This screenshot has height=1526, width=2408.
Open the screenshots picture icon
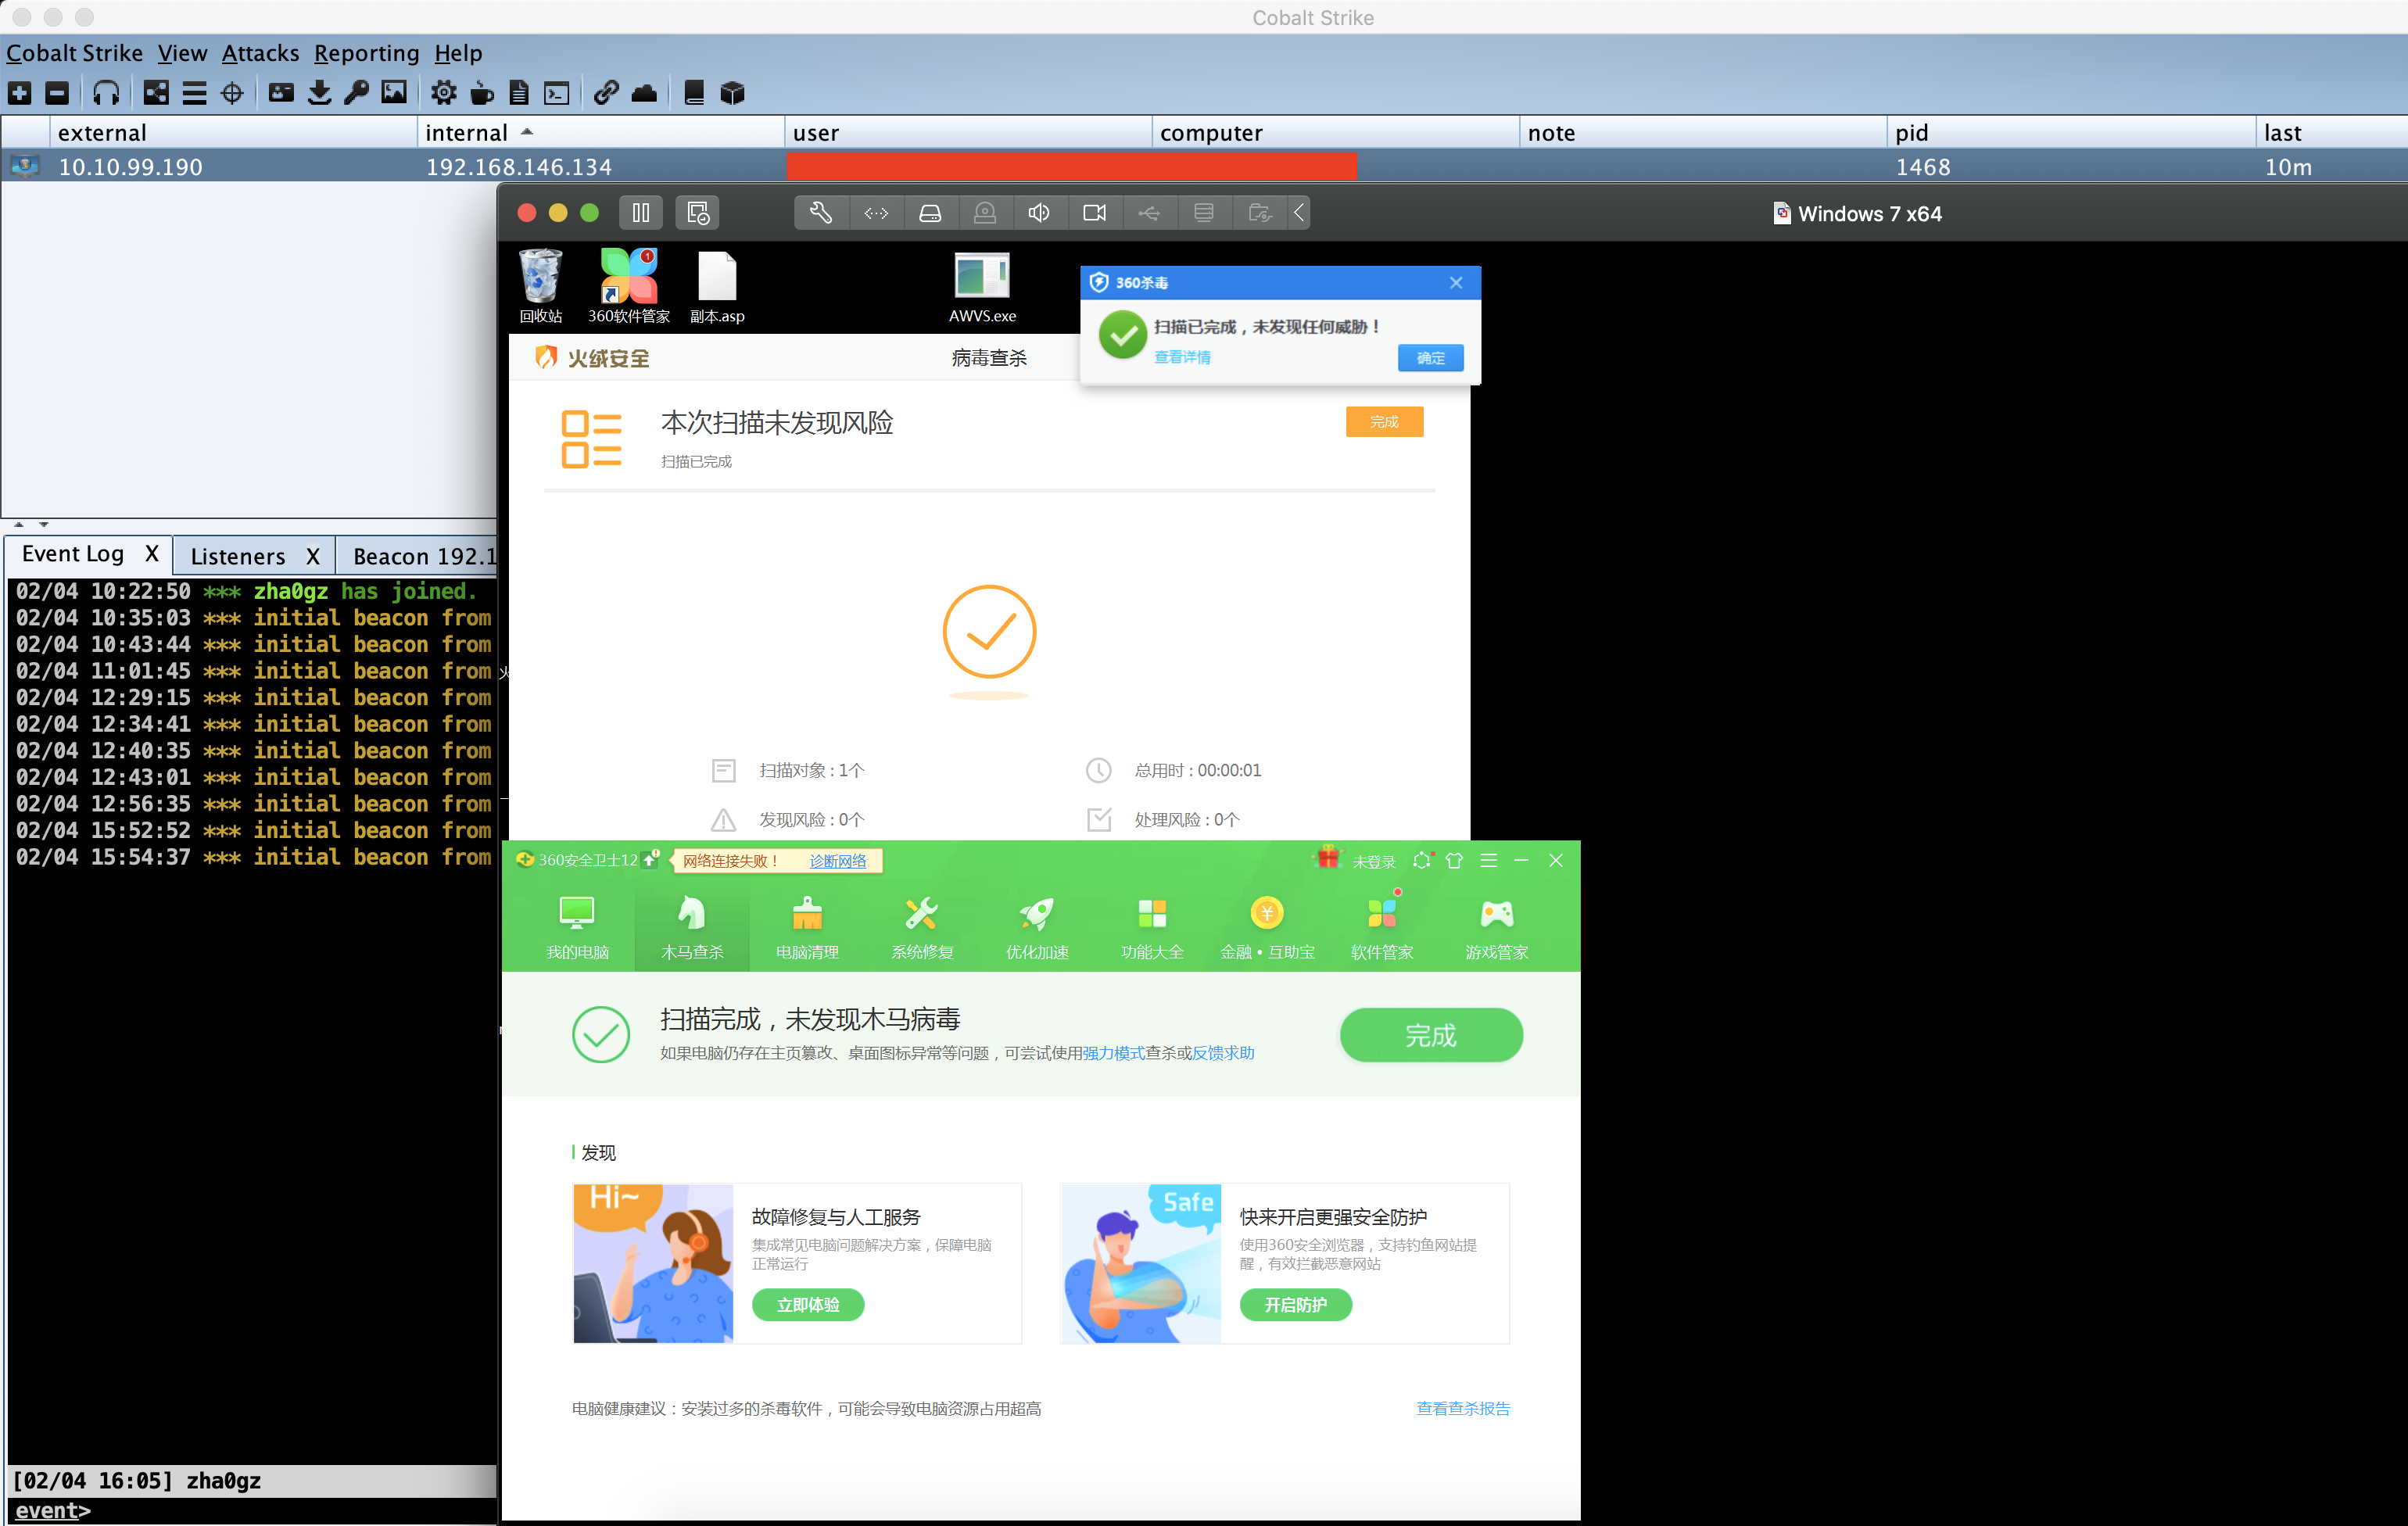[x=394, y=93]
